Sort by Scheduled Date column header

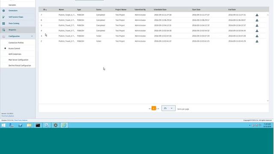[160, 9]
